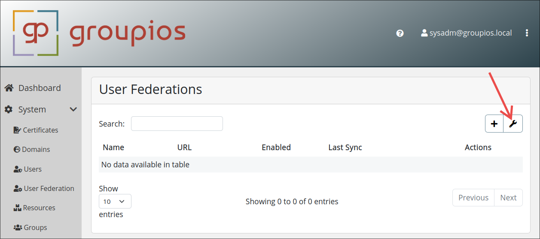Click the wrench settings button
The width and height of the screenshot is (540, 239).
[513, 124]
